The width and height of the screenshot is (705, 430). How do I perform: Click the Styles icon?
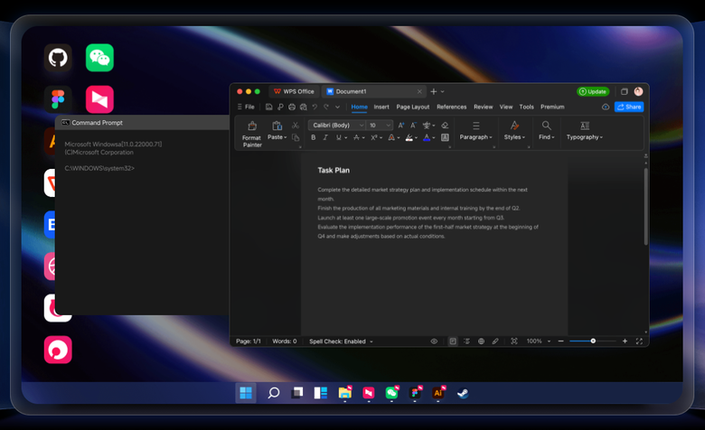tap(514, 126)
